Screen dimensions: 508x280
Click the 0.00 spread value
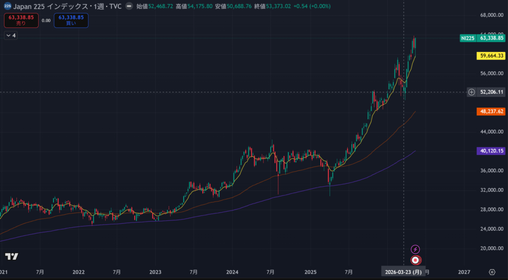[x=46, y=20]
